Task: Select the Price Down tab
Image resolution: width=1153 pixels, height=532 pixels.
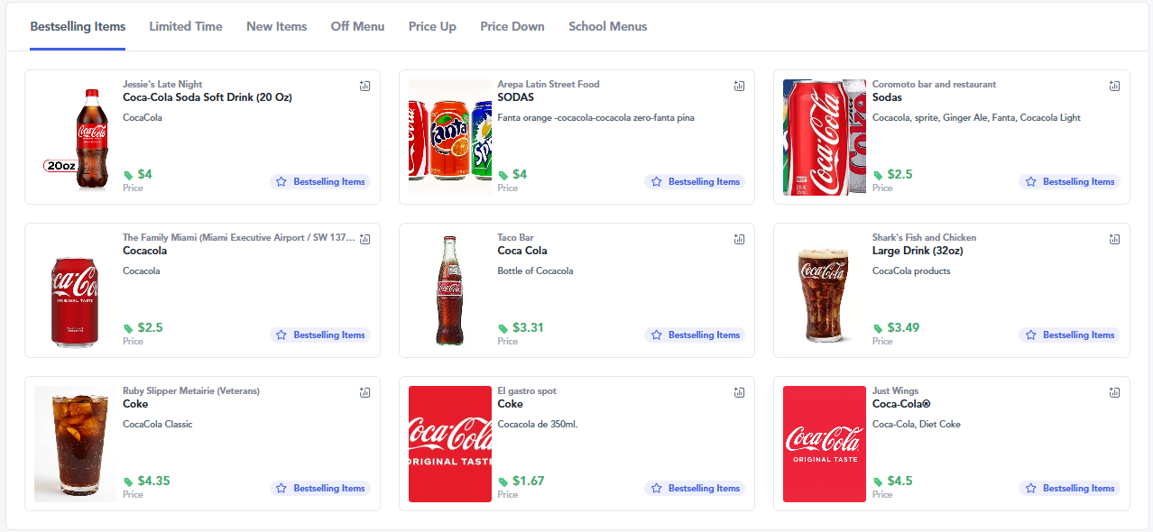Action: click(x=512, y=26)
